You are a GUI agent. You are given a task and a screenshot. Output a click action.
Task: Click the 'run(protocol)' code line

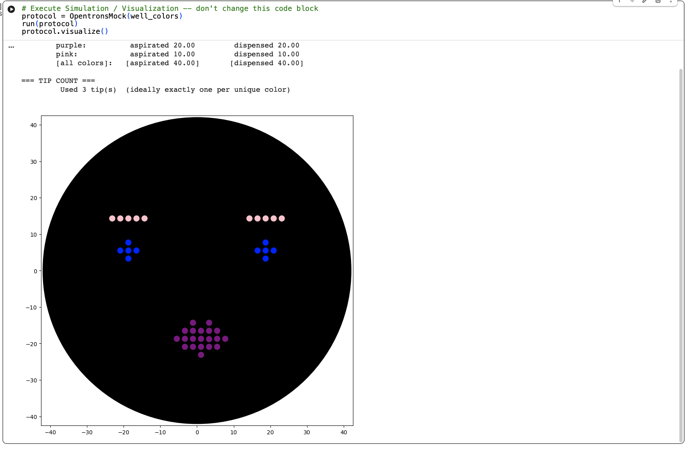(50, 24)
